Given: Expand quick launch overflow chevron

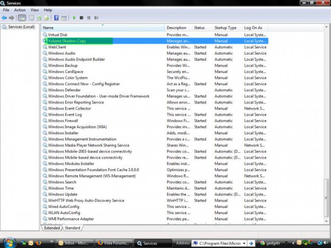Looking at the screenshot, I should coord(52,241).
